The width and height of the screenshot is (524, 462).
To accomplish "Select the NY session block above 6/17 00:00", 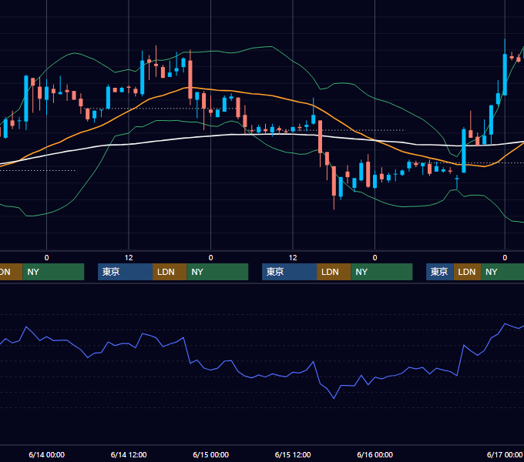I will [502, 272].
